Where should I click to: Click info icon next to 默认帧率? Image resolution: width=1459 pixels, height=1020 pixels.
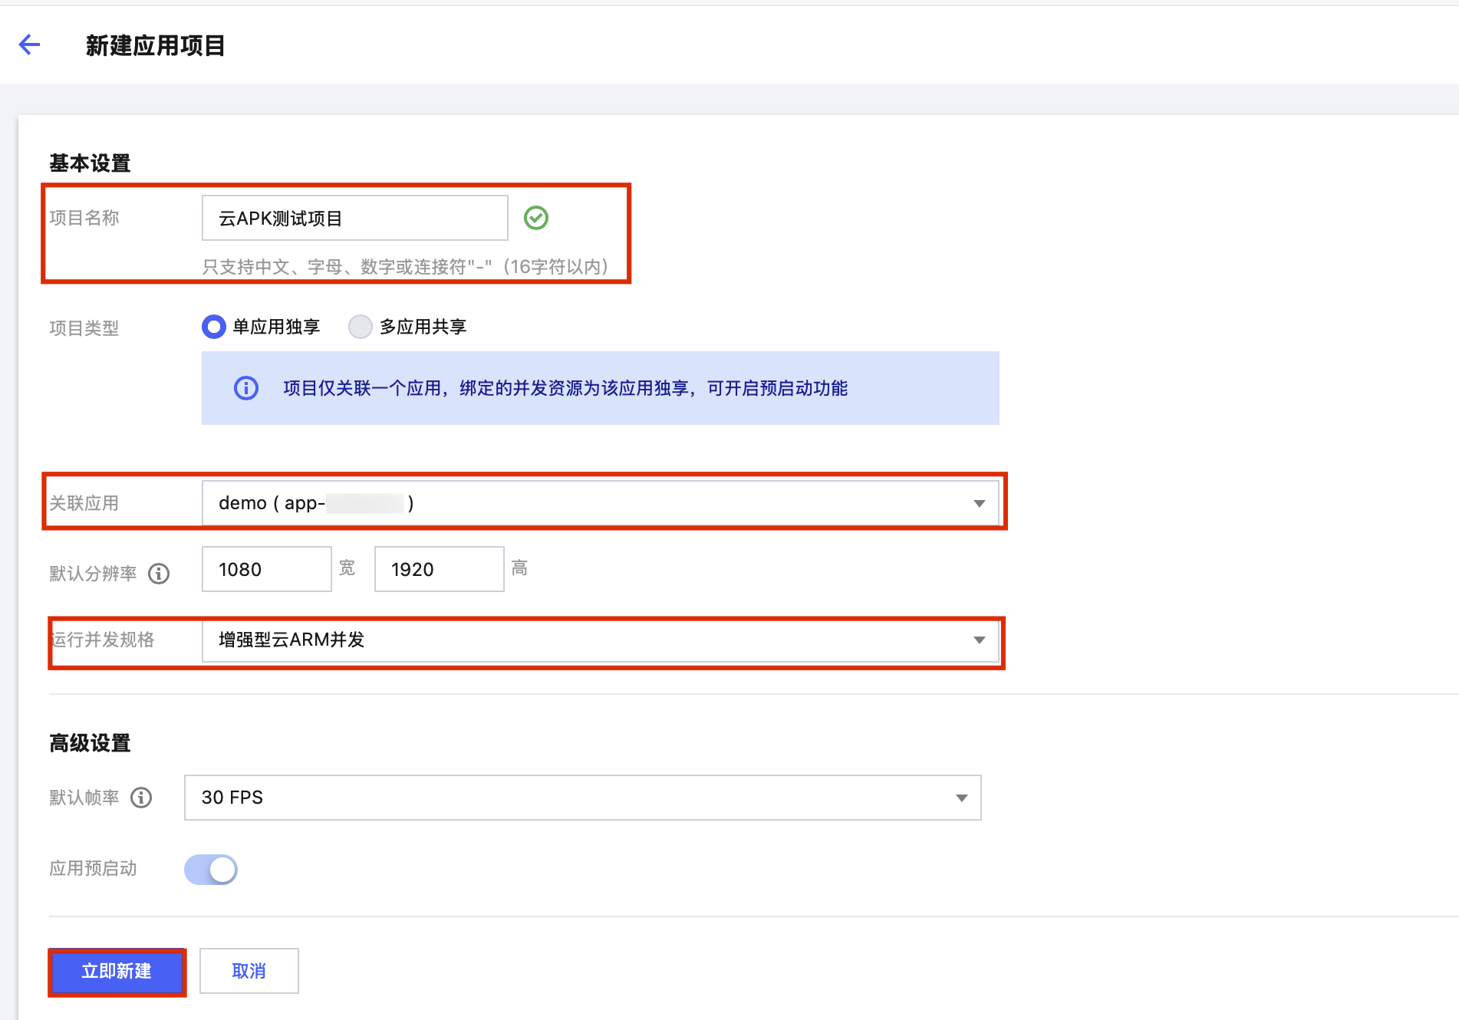(x=141, y=798)
